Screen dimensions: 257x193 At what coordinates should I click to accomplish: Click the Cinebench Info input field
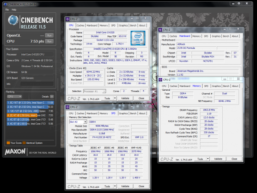[37, 84]
